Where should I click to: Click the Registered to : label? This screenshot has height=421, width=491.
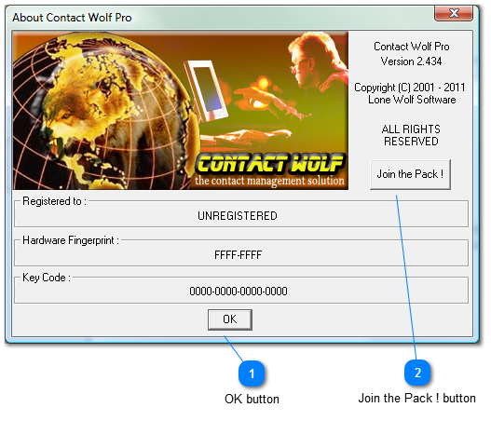[54, 201]
